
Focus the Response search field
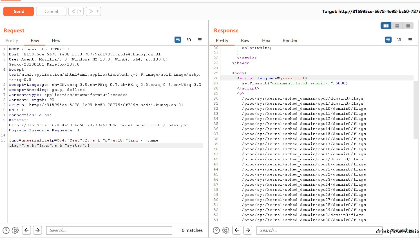(320, 230)
